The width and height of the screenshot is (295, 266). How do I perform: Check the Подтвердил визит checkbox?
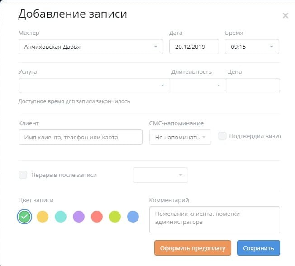222,136
